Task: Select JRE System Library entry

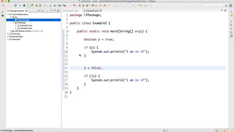Action: click(29, 31)
